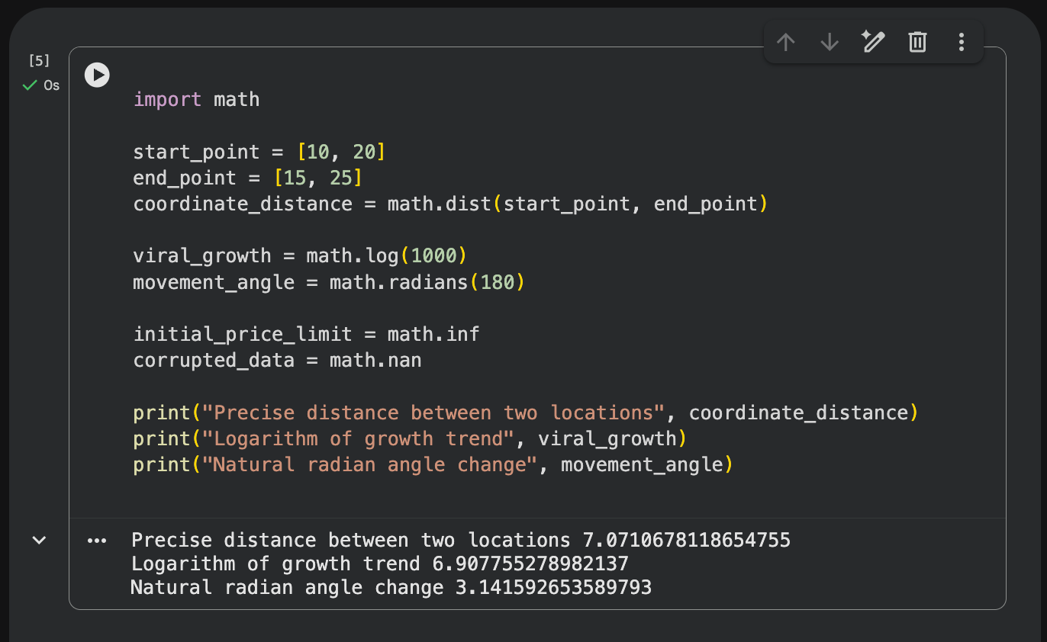
Task: Delete the cell using trash icon
Action: tap(917, 42)
